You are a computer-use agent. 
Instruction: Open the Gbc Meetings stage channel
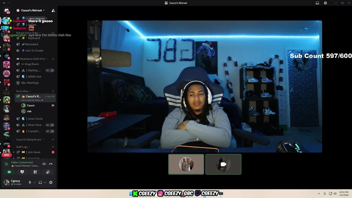[35, 83]
